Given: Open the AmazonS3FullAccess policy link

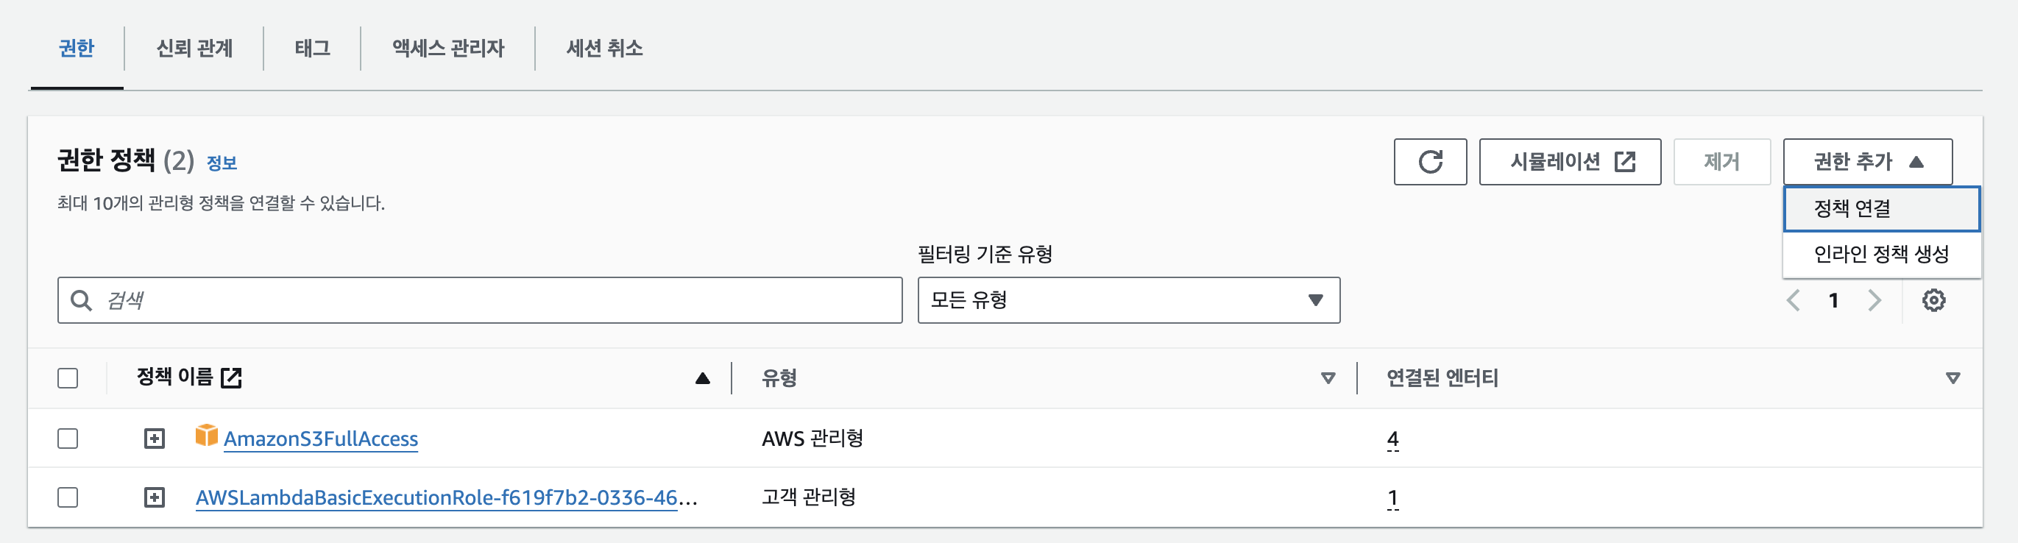Looking at the screenshot, I should tap(320, 439).
